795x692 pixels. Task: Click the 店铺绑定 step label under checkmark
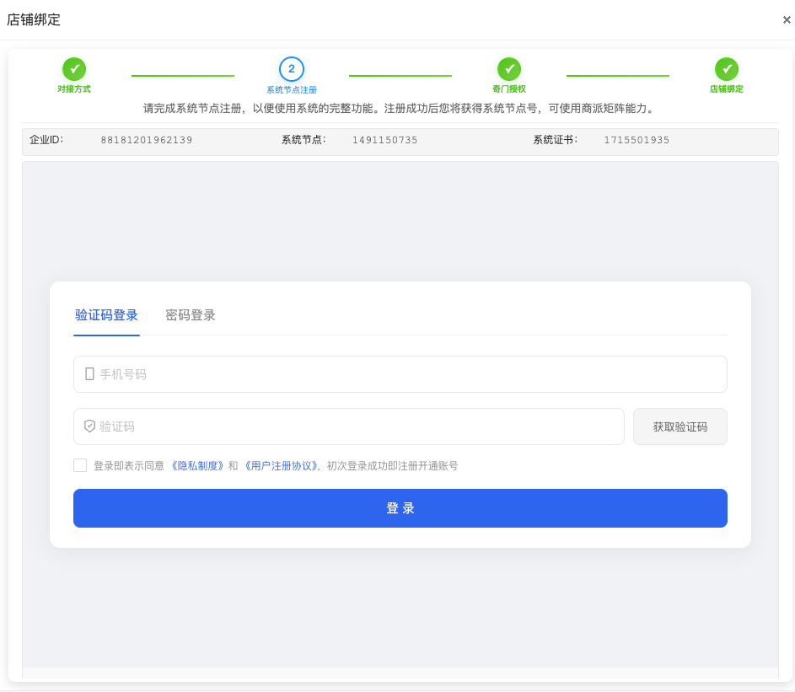point(727,89)
